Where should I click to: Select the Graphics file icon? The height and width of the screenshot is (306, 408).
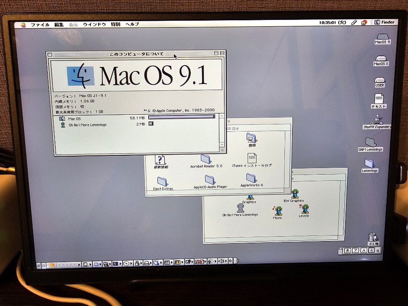coord(249,199)
